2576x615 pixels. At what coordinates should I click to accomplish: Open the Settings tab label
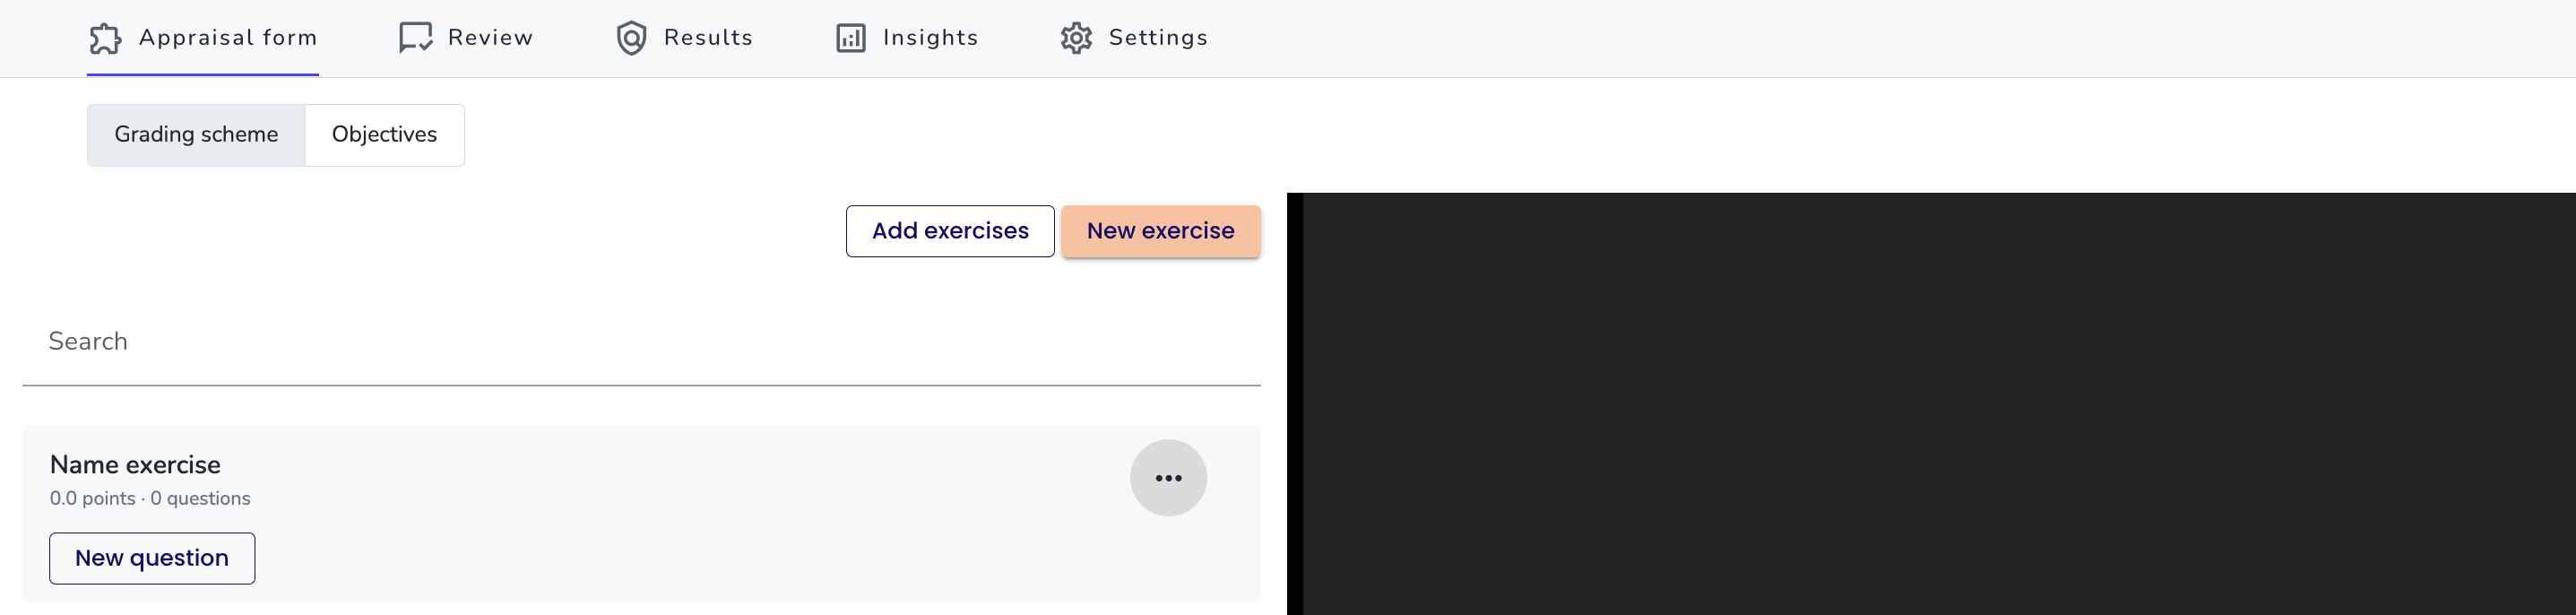click(x=1158, y=38)
